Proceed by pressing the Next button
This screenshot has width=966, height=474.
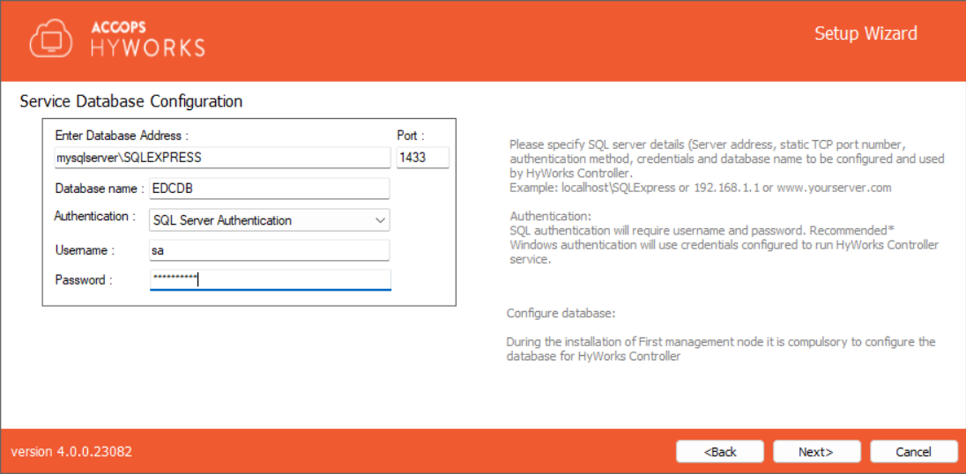click(816, 452)
